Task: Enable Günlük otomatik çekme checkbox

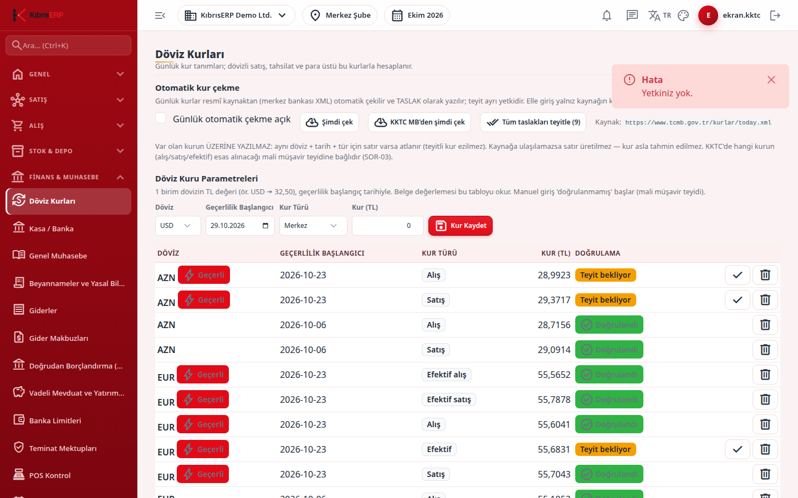Action: pyautogui.click(x=161, y=118)
